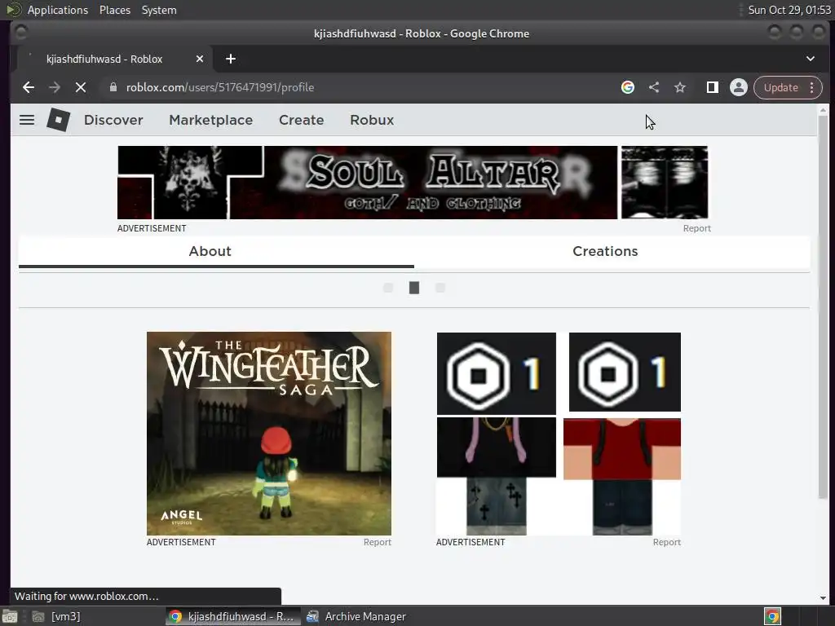Click the show desktop icon
The height and width of the screenshot is (626, 835).
[10, 616]
